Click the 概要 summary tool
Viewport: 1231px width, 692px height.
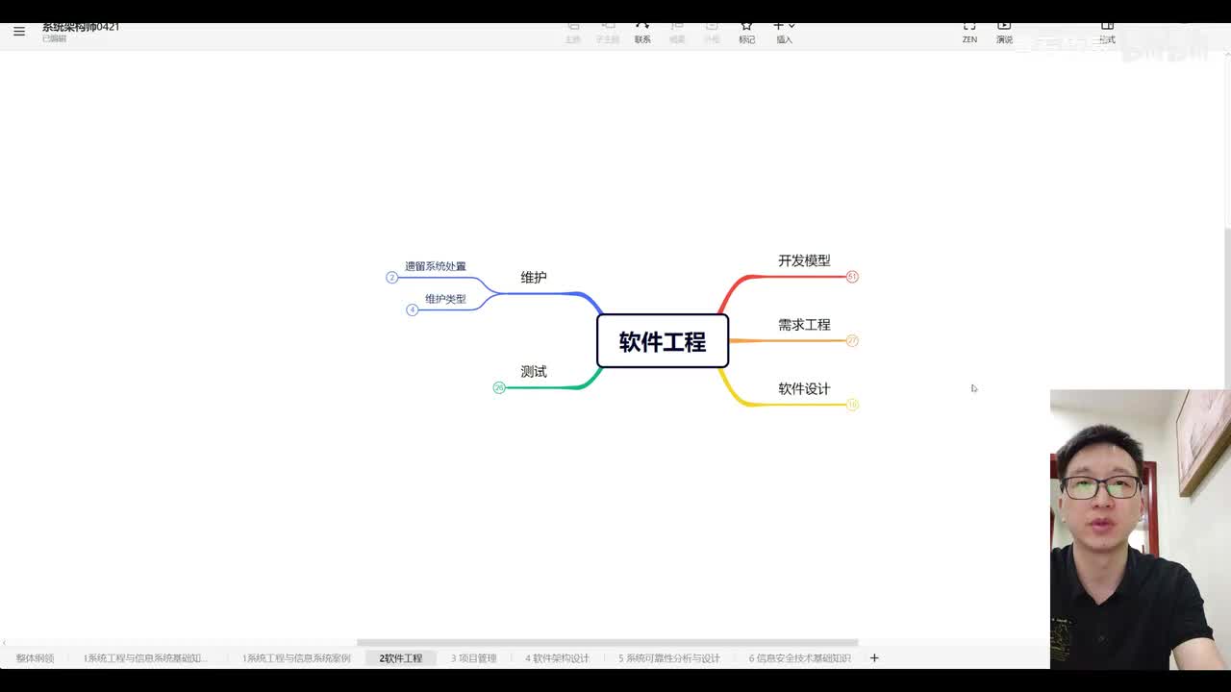point(677,32)
